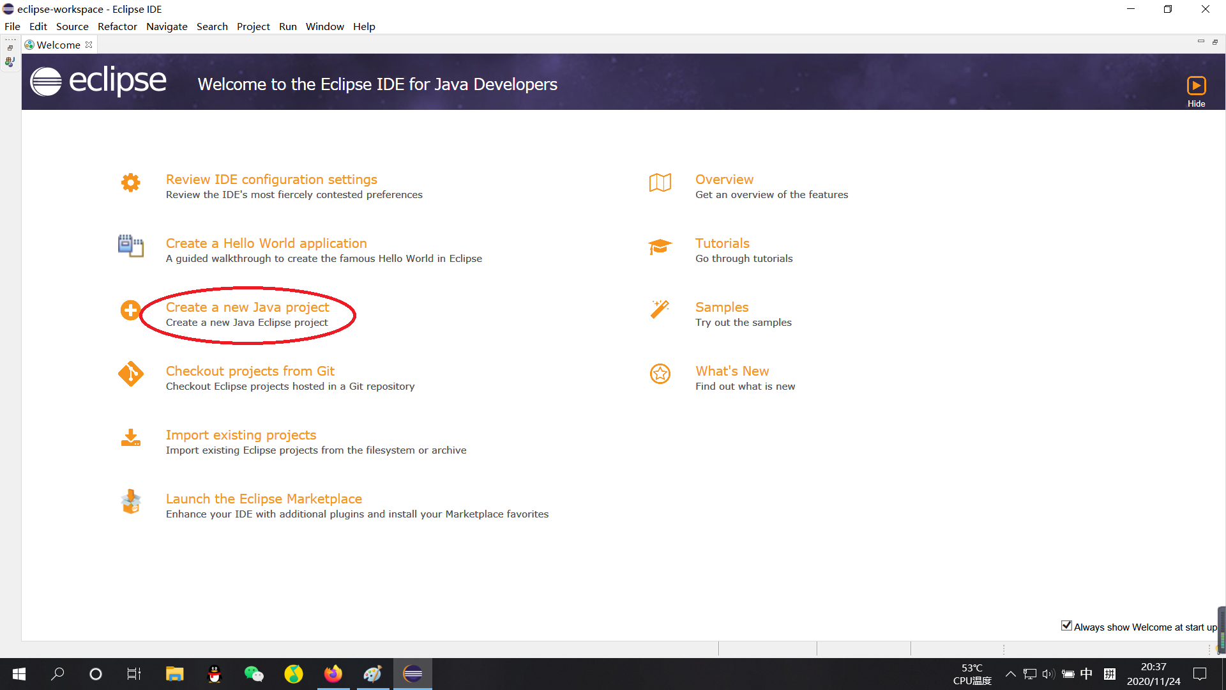The width and height of the screenshot is (1226, 690).
Task: Open Firefox from the taskbar
Action: tap(333, 674)
